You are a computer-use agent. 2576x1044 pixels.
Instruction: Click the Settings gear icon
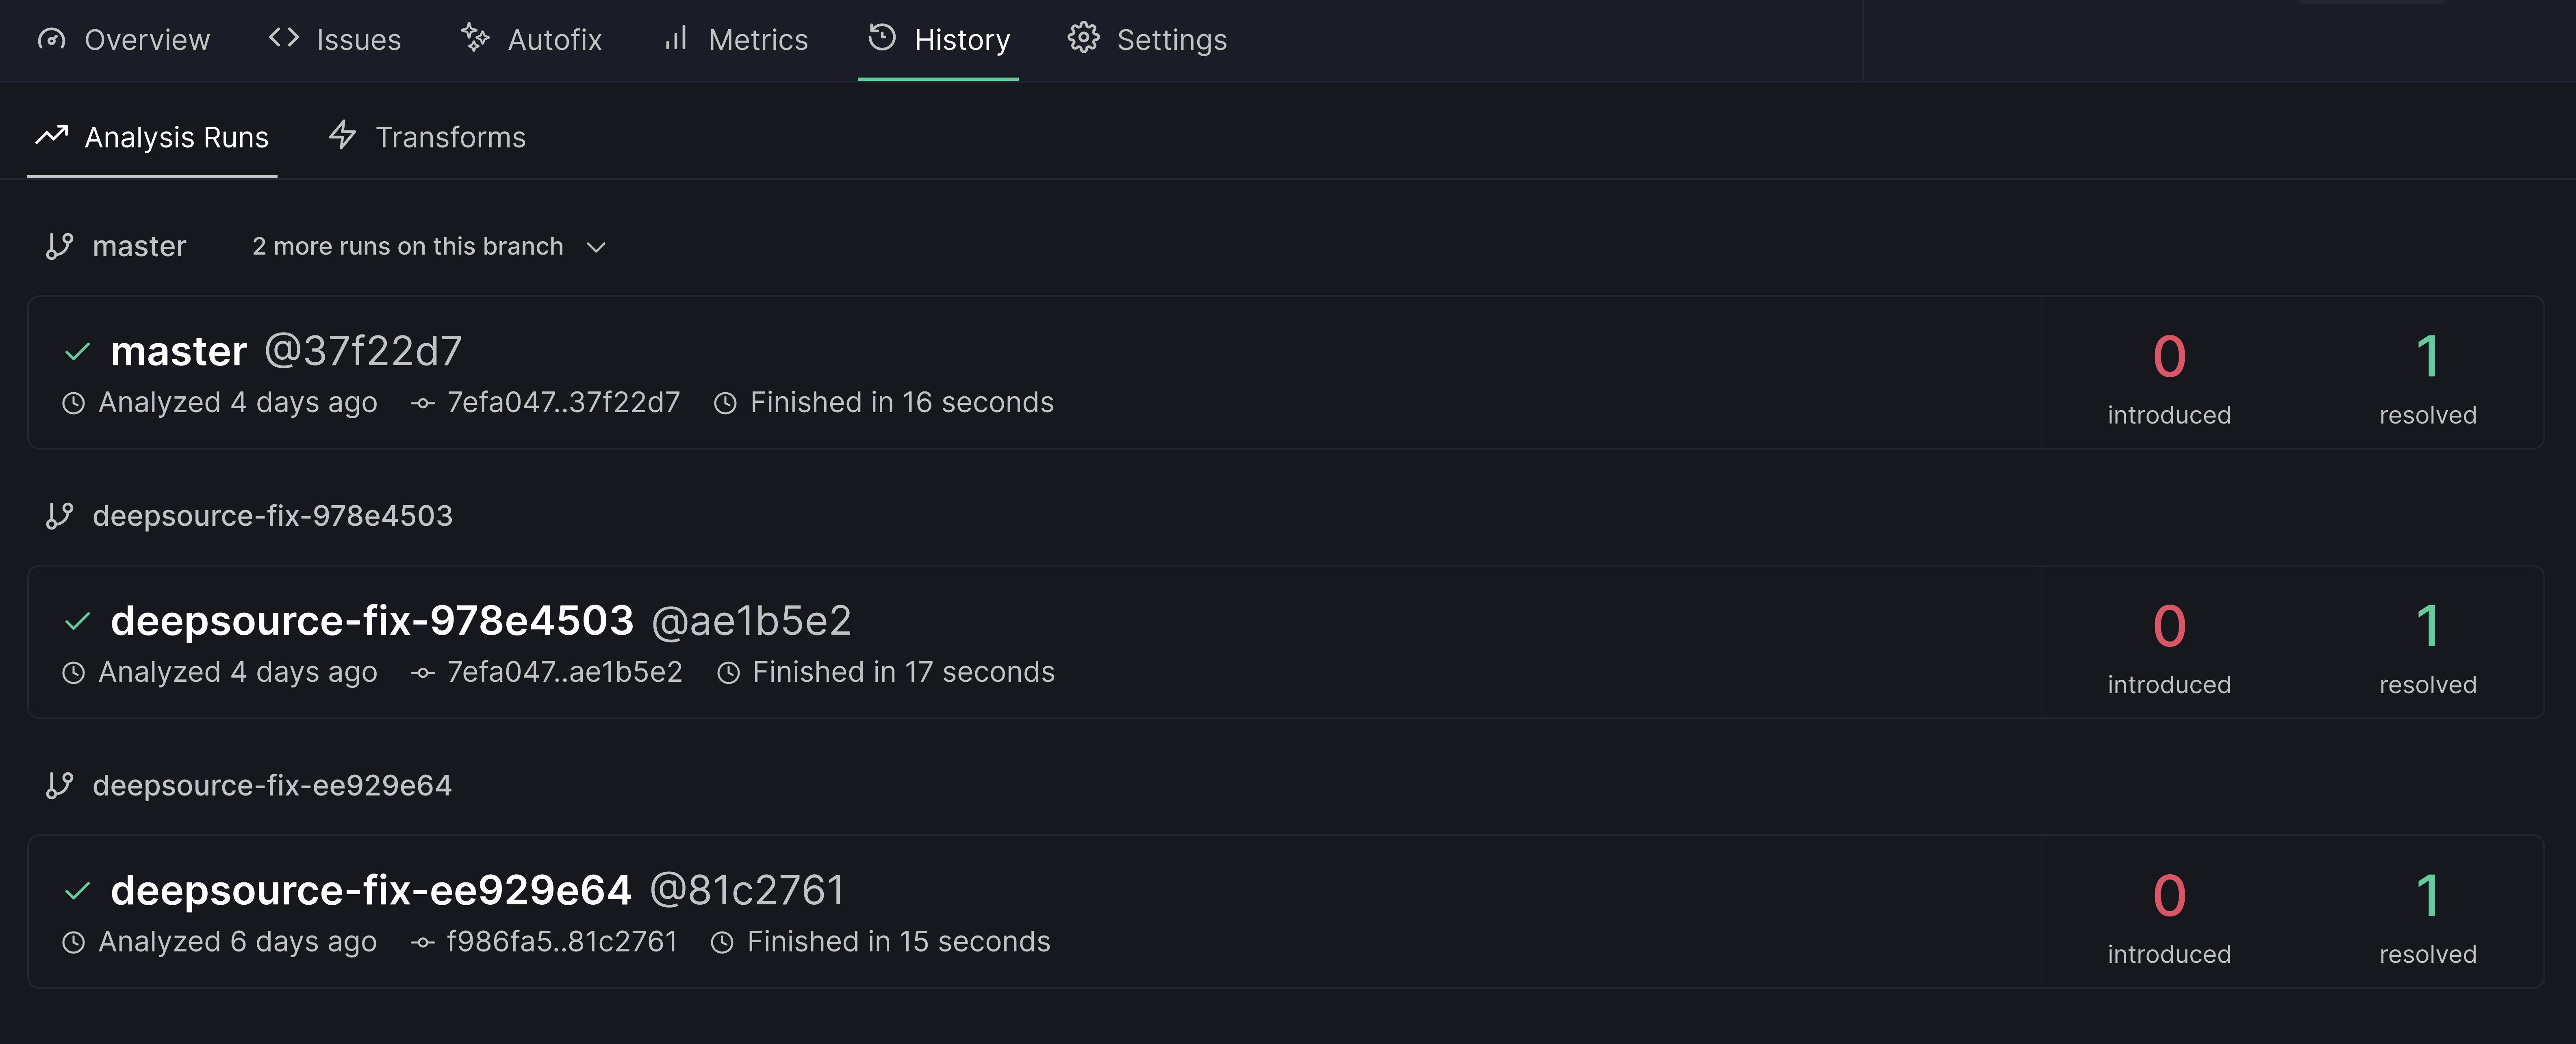[x=1083, y=38]
